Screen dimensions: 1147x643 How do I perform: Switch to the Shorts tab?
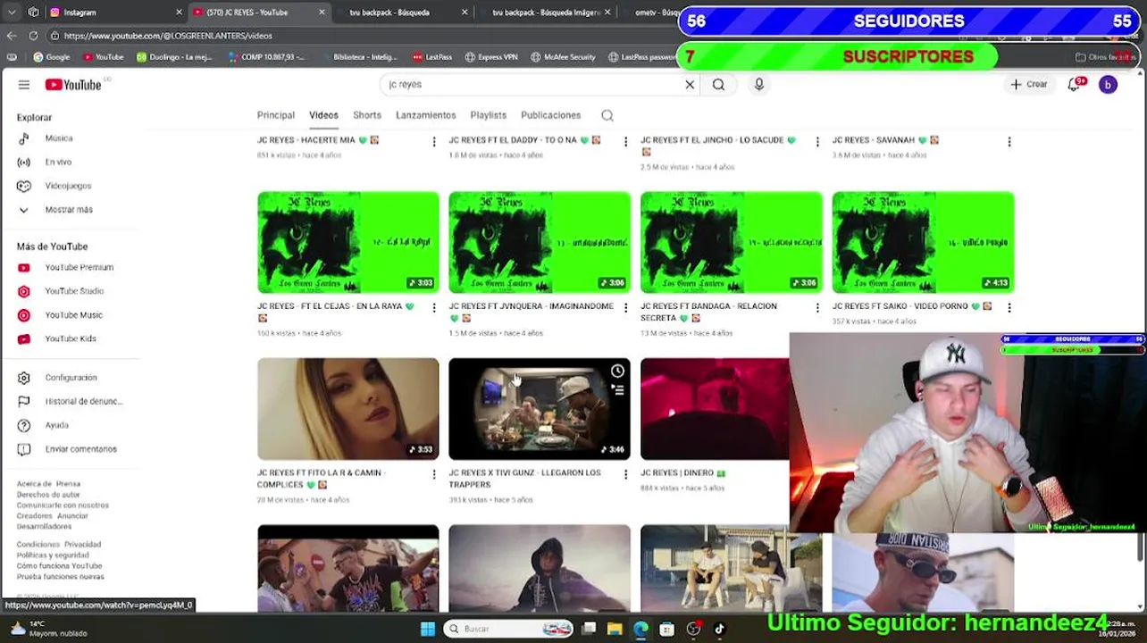point(367,115)
